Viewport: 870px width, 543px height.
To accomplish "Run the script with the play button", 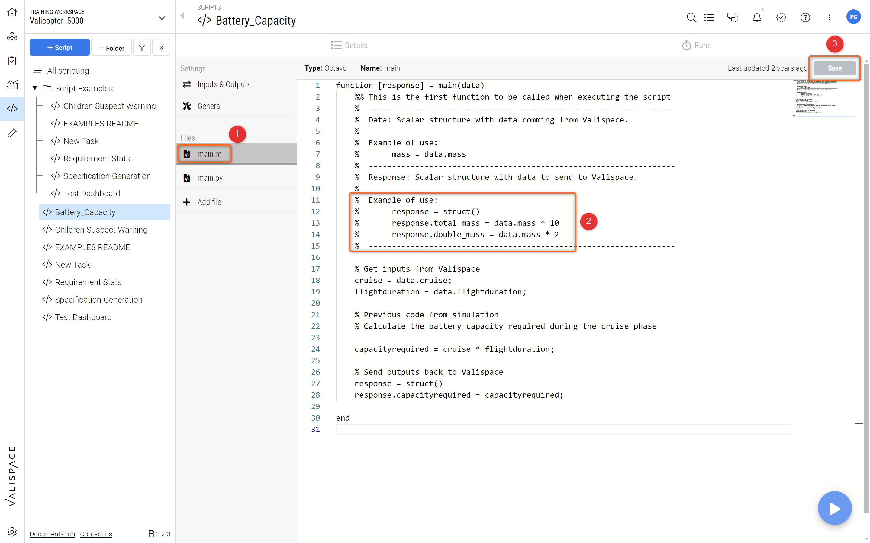I will coord(834,508).
